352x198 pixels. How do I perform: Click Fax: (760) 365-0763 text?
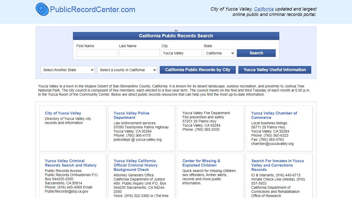tap(267, 139)
